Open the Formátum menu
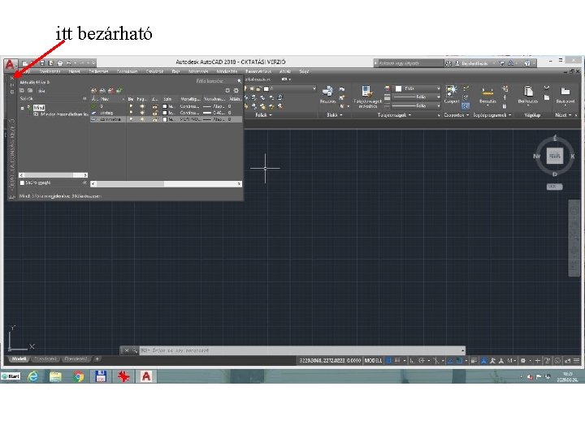The width and height of the screenshot is (585, 438). (127, 71)
